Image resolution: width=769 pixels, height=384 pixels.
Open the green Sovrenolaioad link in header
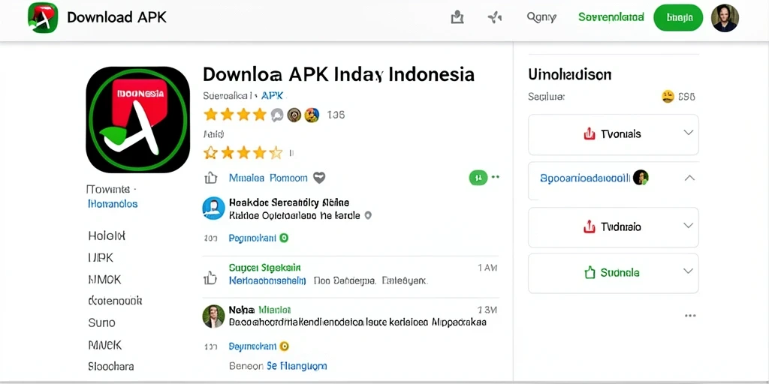point(611,17)
